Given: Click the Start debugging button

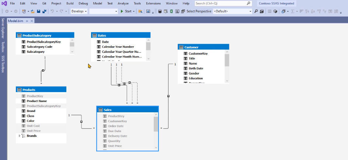Looking at the screenshot, I should coord(126,11).
